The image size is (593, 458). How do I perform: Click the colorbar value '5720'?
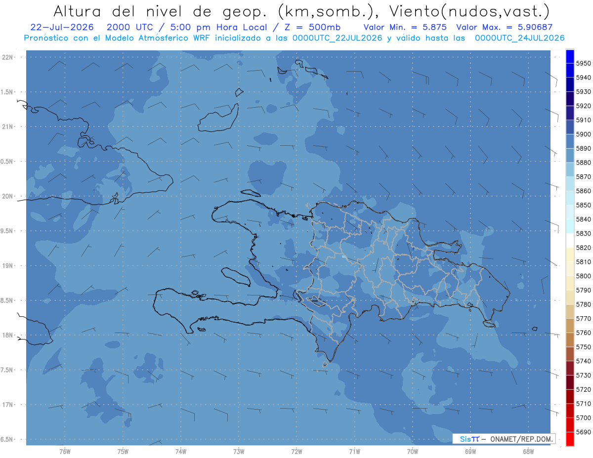(583, 389)
